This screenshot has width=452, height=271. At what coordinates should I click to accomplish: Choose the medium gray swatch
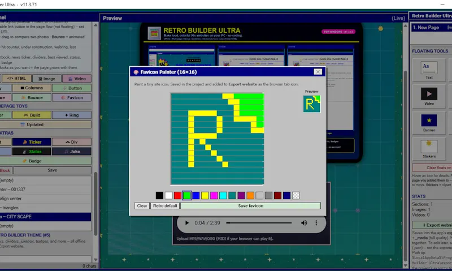(268, 195)
